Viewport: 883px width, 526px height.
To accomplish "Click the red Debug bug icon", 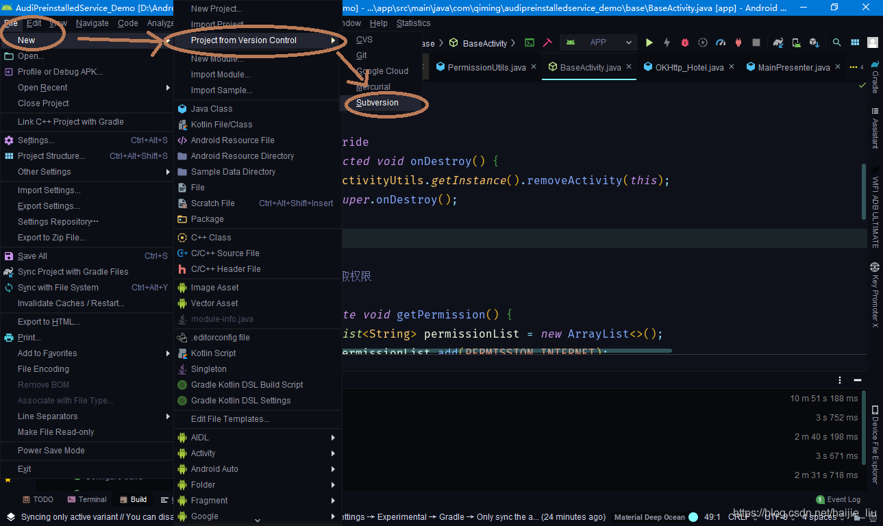I will 684,42.
